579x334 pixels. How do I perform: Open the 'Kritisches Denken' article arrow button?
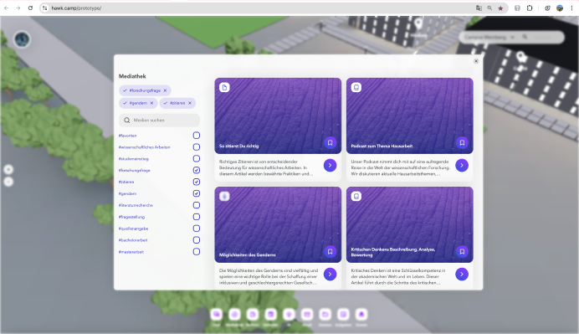tap(462, 274)
